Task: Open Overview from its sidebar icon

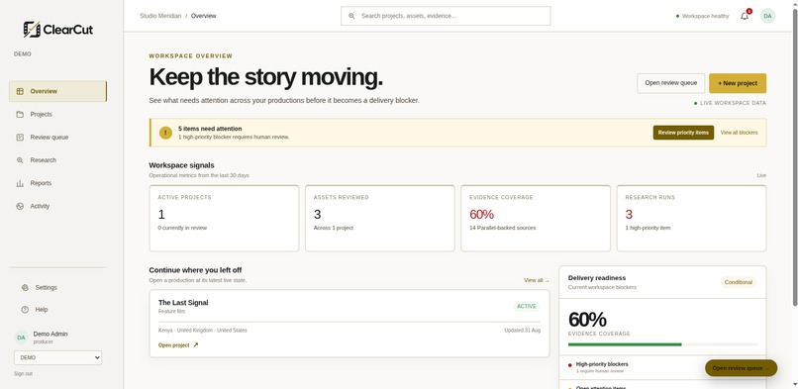Action: 20,91
